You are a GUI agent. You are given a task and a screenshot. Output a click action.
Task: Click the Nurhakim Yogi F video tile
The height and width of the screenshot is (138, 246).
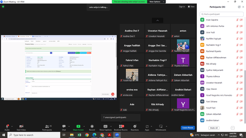pyautogui.click(x=158, y=60)
